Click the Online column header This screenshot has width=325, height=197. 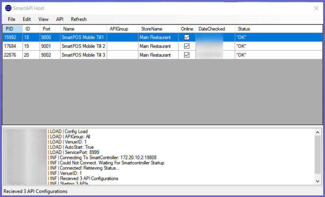[187, 29]
